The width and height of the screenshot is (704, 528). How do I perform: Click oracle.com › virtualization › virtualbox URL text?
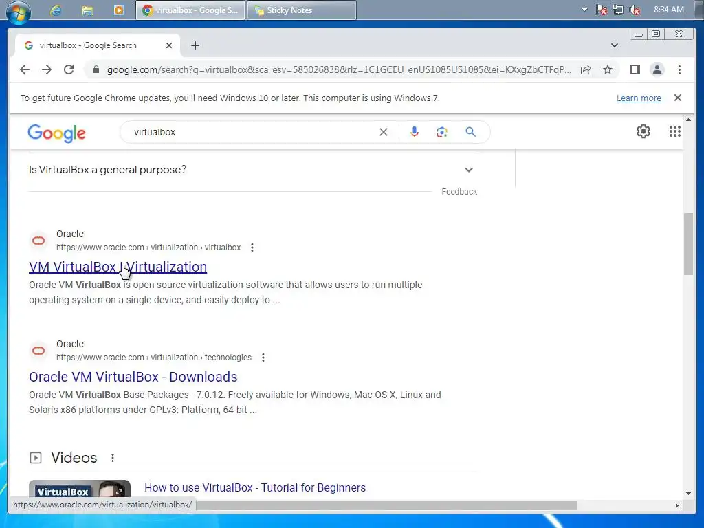pyautogui.click(x=148, y=247)
